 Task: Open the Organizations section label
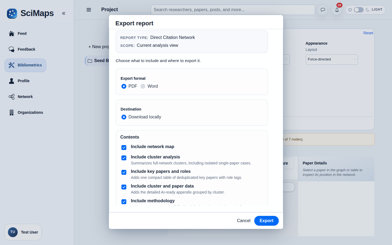30,112
